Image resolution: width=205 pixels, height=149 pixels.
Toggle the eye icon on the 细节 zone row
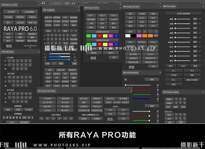(x=200, y=61)
